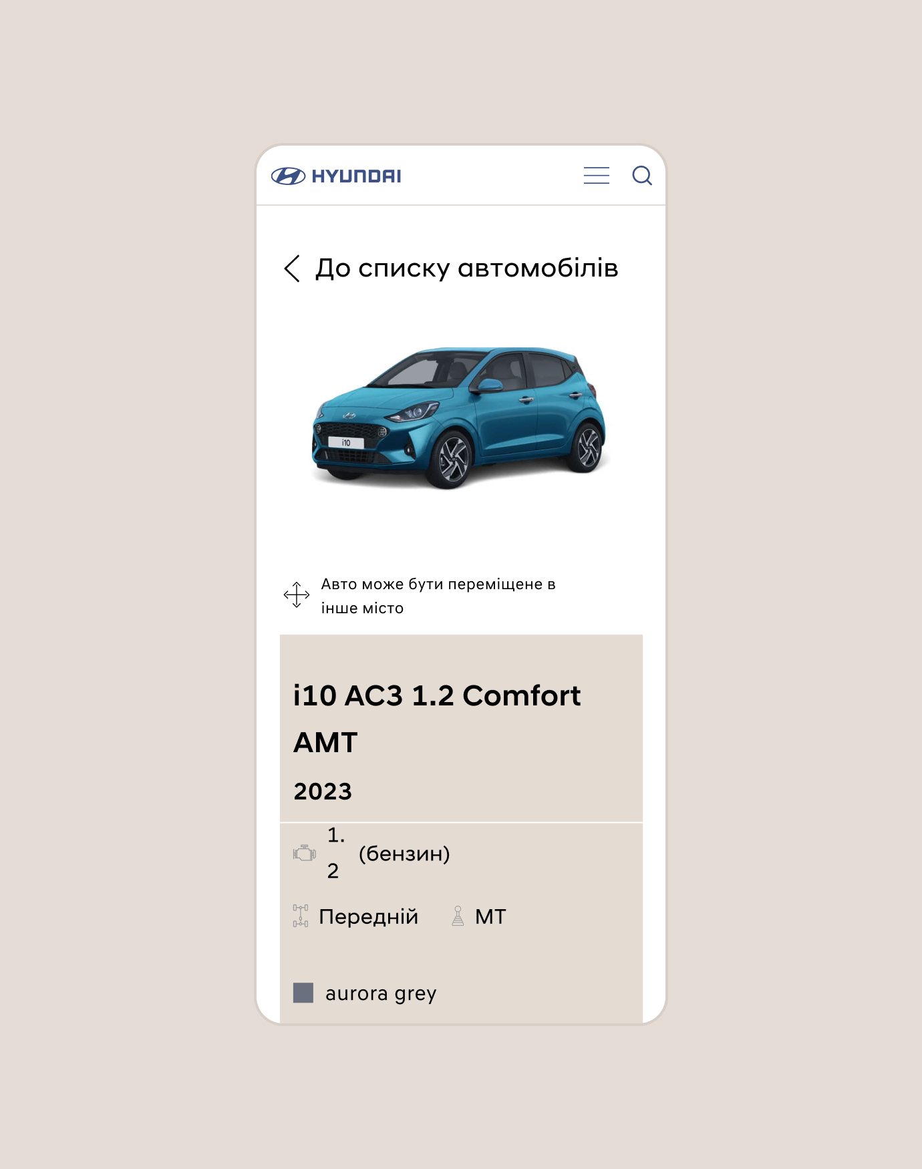This screenshot has width=922, height=1169.
Task: Go to 'До списку автомобілів' link
Action: [x=466, y=268]
